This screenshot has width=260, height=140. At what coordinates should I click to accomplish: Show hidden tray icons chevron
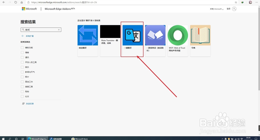(x=222, y=139)
